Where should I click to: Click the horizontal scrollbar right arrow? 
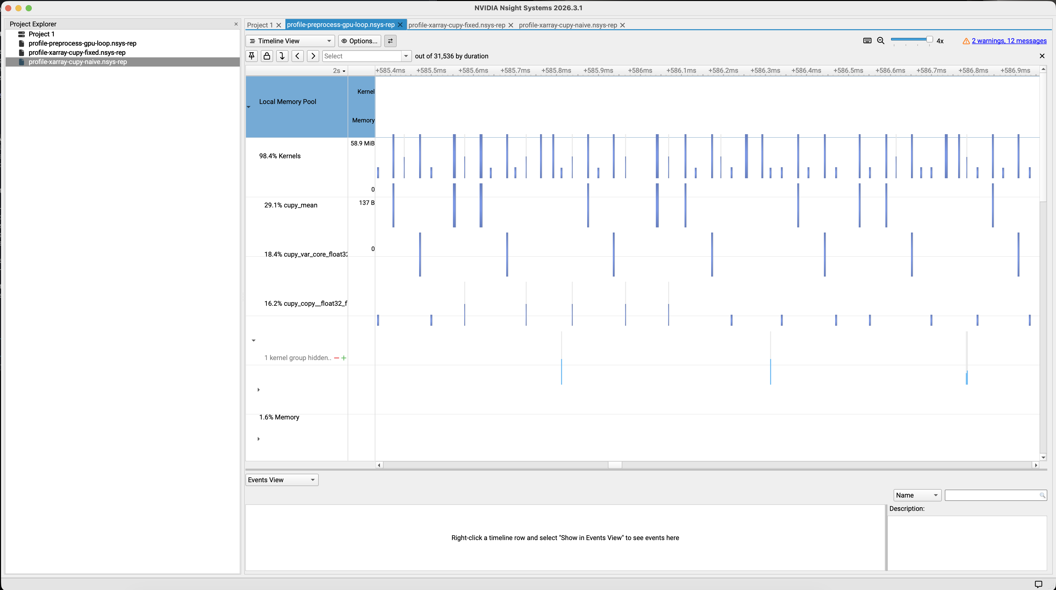[x=1036, y=465]
